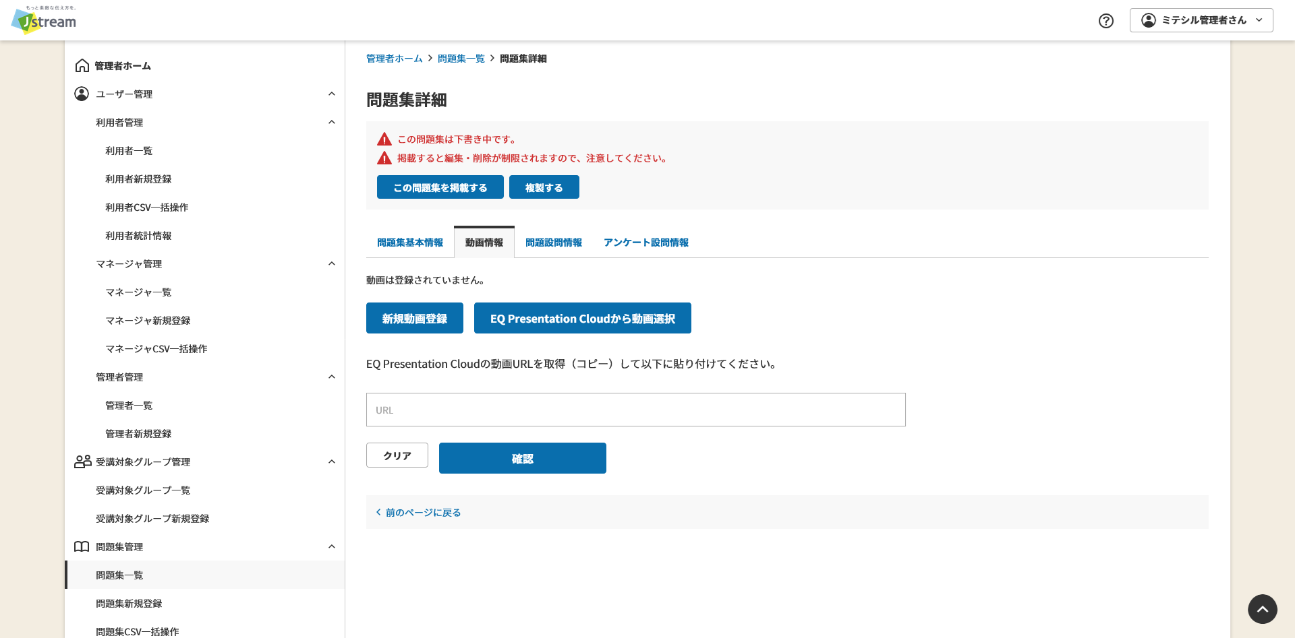Open 問題集一覧 breadcrumb link
The height and width of the screenshot is (638, 1295).
(461, 59)
